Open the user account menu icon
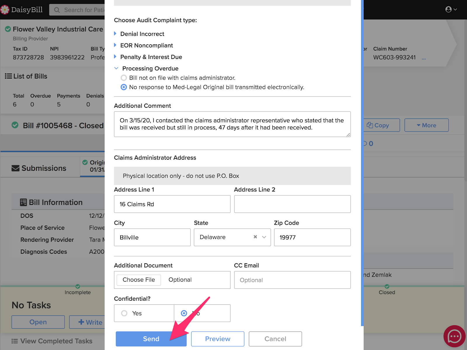467x350 pixels. pyautogui.click(x=451, y=9)
